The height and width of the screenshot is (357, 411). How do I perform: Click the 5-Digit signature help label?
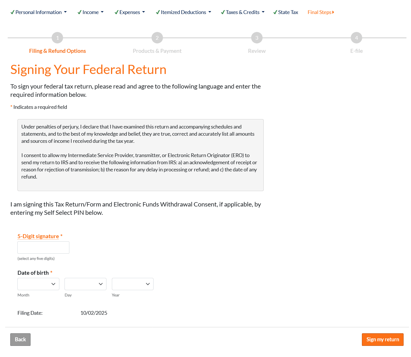tap(38, 236)
